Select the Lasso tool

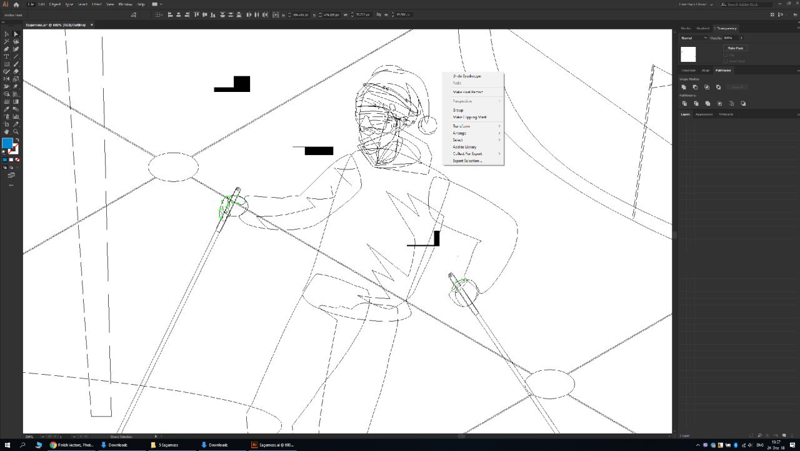coord(16,41)
